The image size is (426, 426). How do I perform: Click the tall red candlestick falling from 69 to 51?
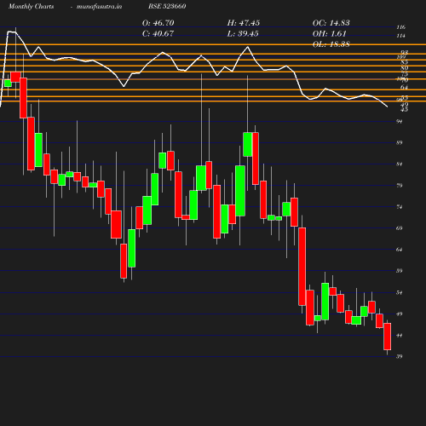[x=302, y=267]
